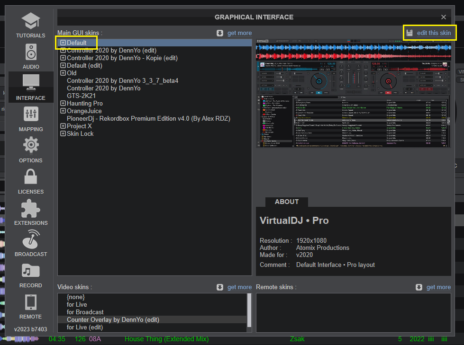Image resolution: width=464 pixels, height=345 pixels.
Task: Click download icon beside Video skins get more
Action: click(x=219, y=287)
